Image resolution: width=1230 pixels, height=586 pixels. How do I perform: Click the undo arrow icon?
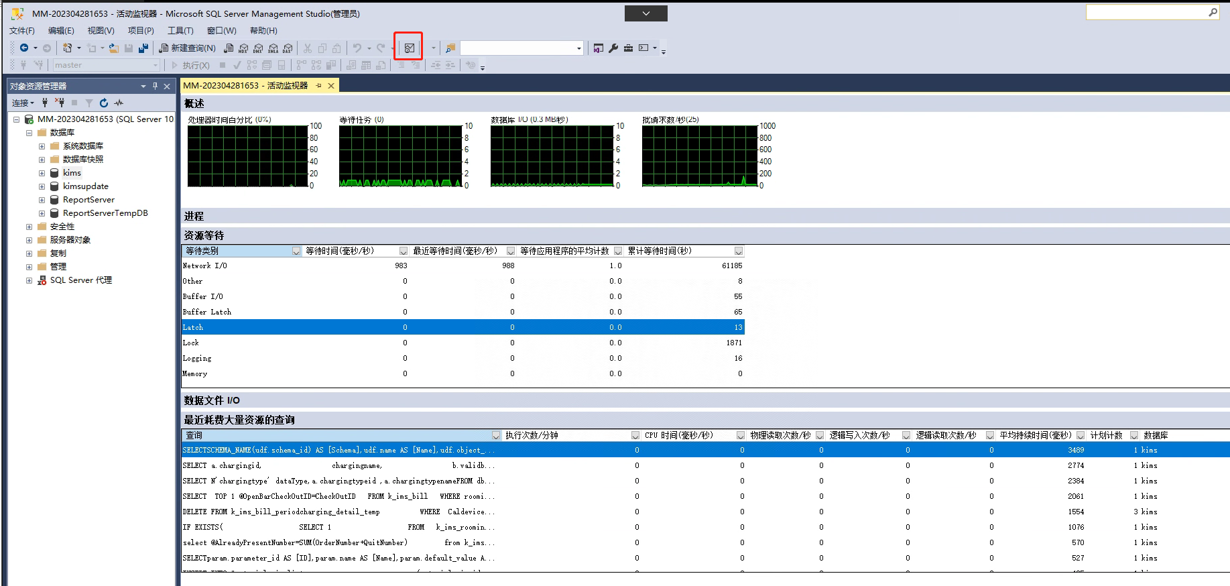(357, 48)
